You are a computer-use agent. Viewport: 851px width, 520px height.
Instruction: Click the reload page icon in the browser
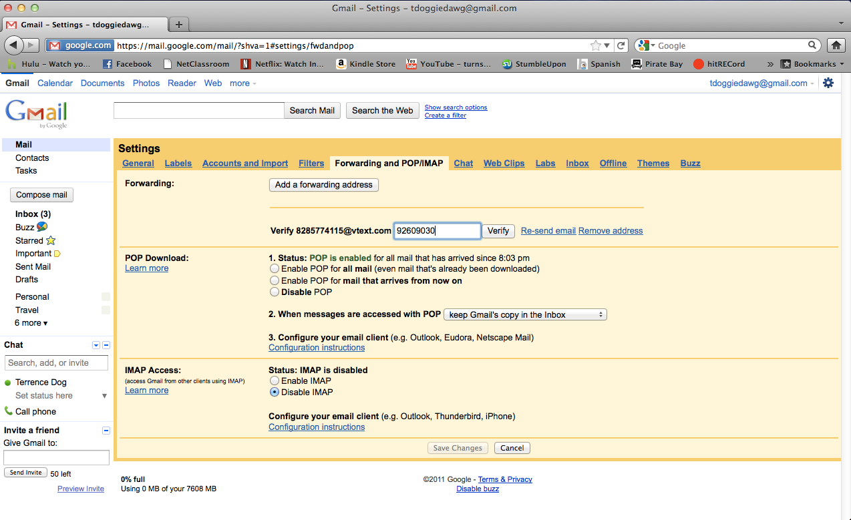click(621, 45)
